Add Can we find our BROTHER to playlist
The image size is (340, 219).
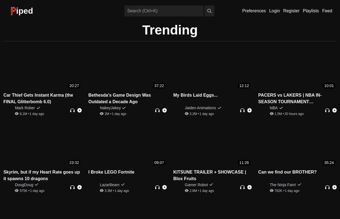click(335, 187)
